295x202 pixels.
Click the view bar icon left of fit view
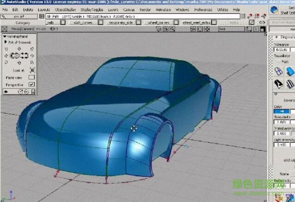pyautogui.click(x=193, y=29)
